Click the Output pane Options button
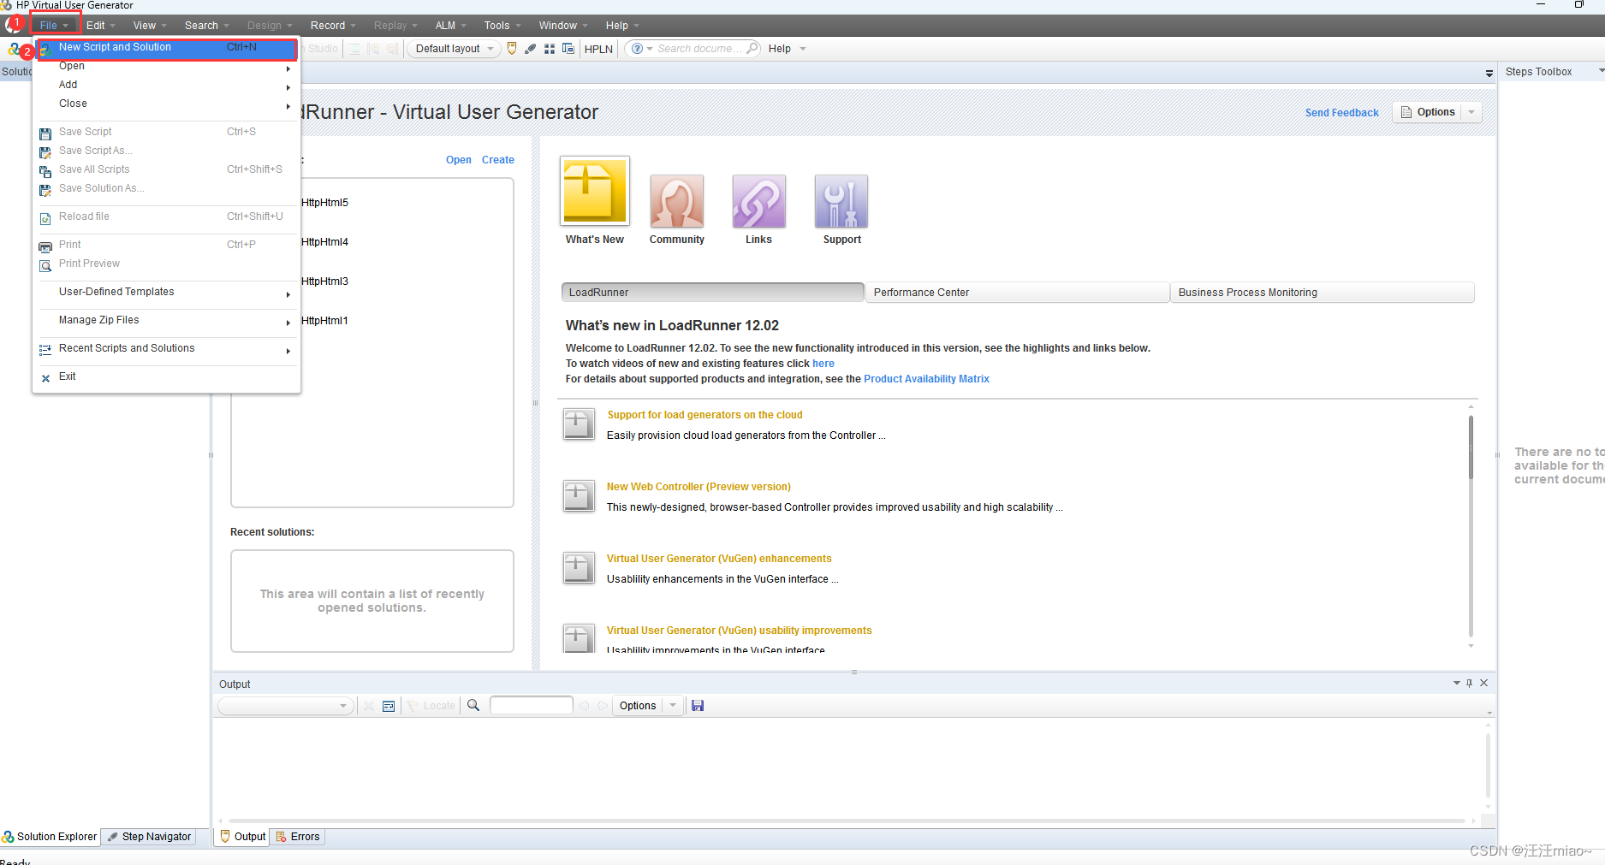Viewport: 1605px width, 865px height. coord(638,706)
